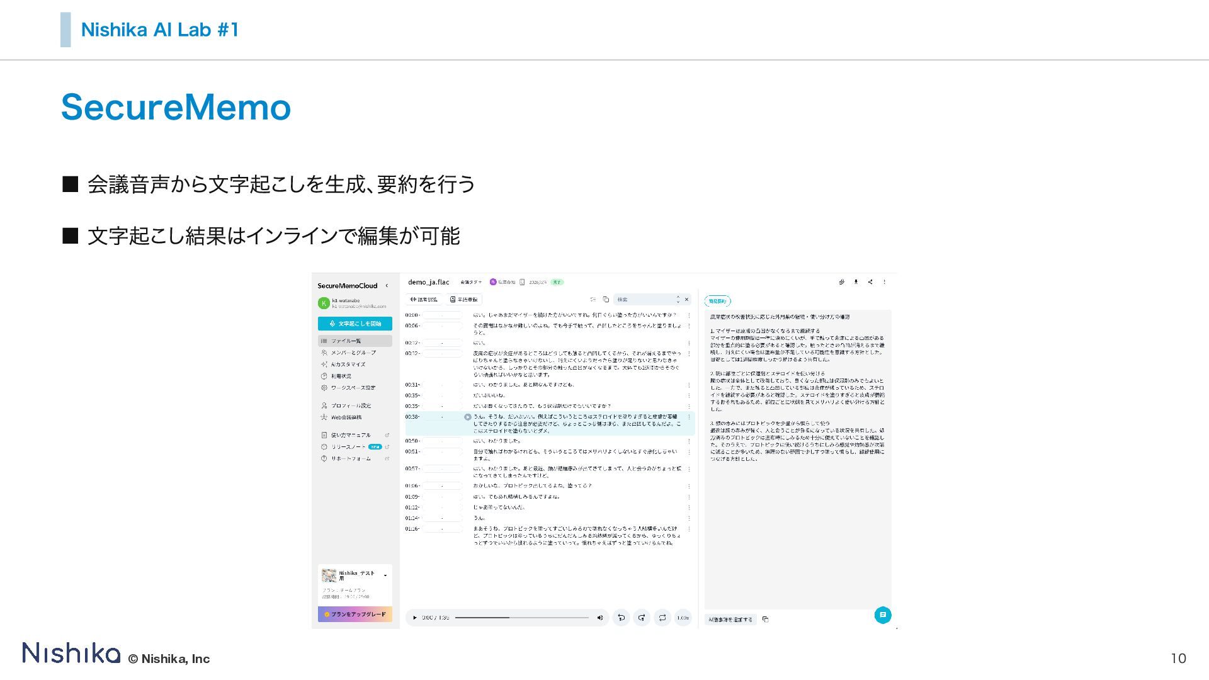The width and height of the screenshot is (1209, 680).
Task: Add a meeting tag with 会議タグ＋
Action: (x=471, y=282)
